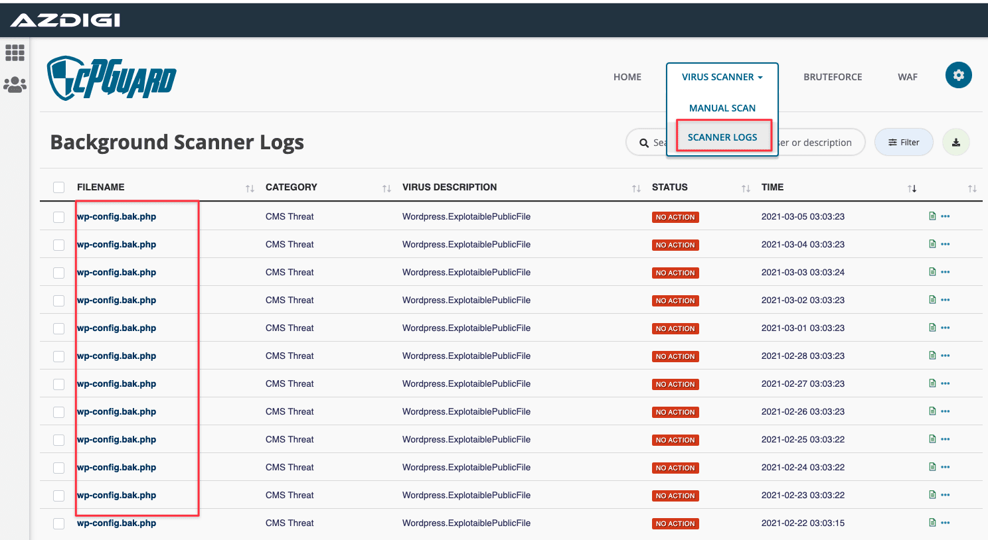Sort the table by Time column
This screenshot has width=988, height=540.
[x=912, y=188]
